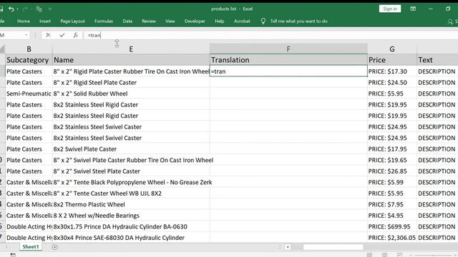Image resolution: width=458 pixels, height=257 pixels.
Task: Switch to the Page Layout tab
Action: [72, 21]
